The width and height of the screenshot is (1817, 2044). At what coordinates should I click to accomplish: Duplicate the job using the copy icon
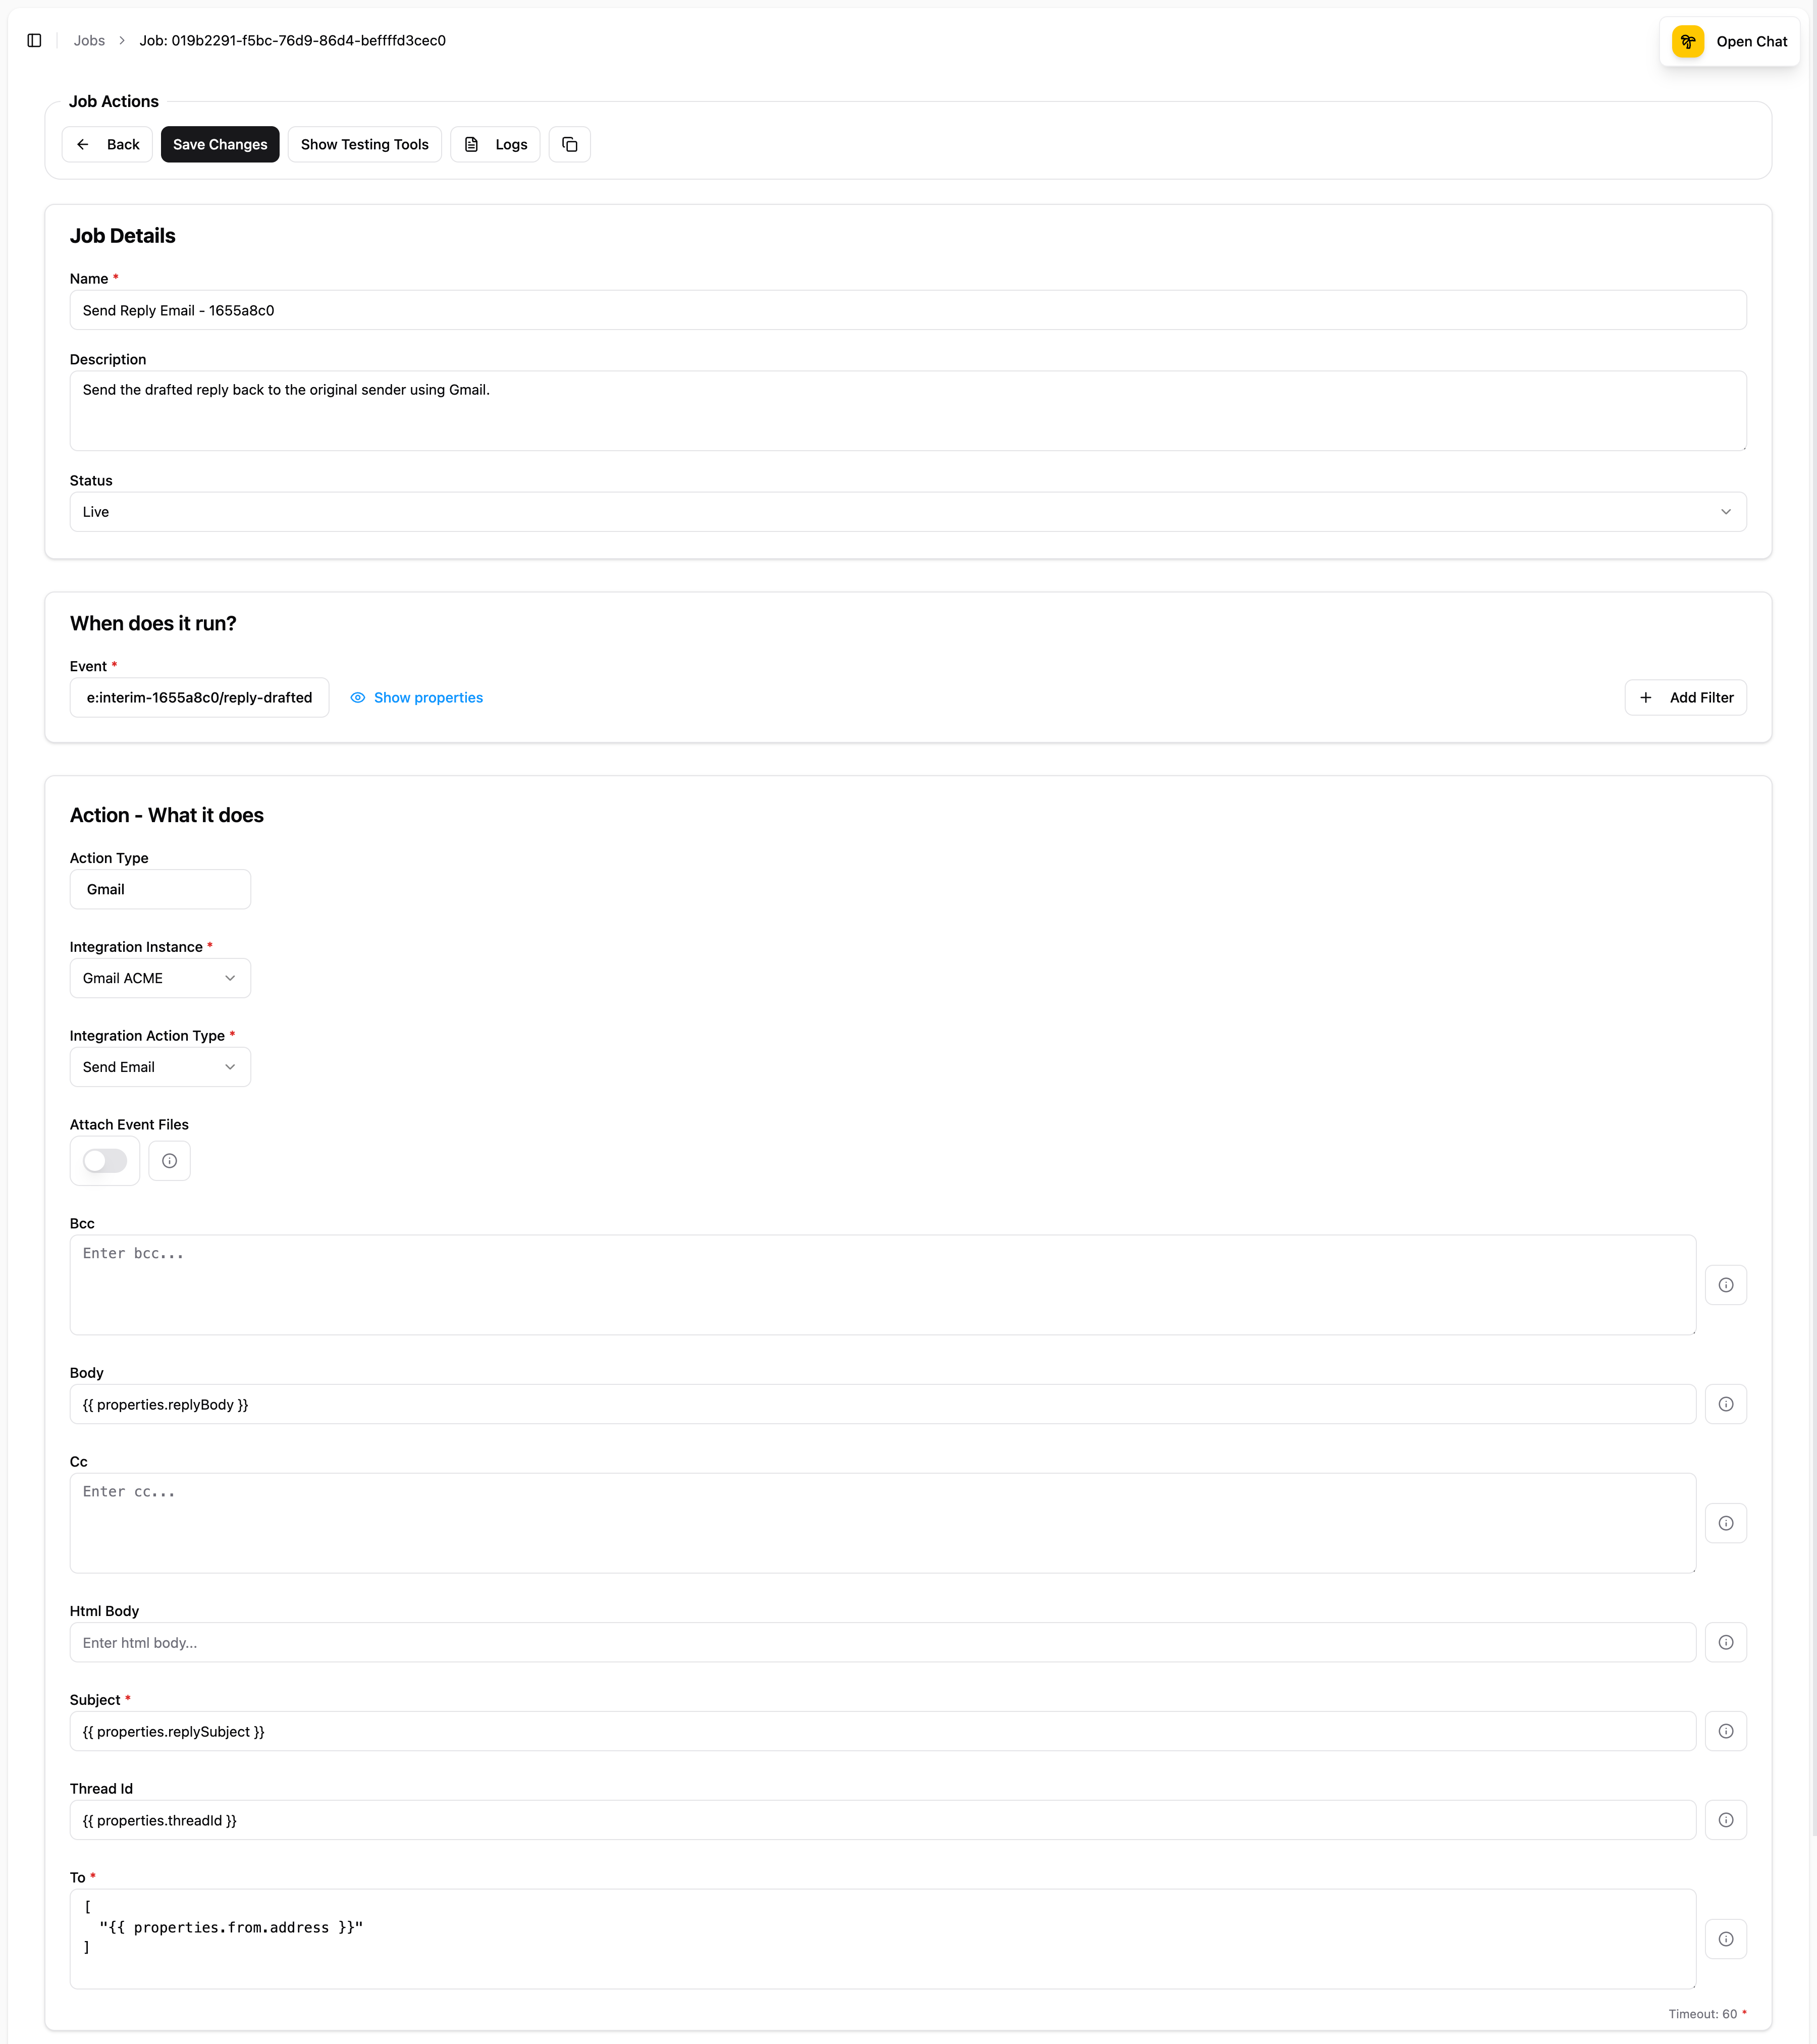coord(569,144)
